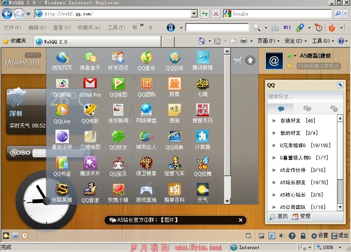This screenshot has width=351, height=252.
Task: Launch the QQ校友 clover app
Action: click(x=118, y=140)
